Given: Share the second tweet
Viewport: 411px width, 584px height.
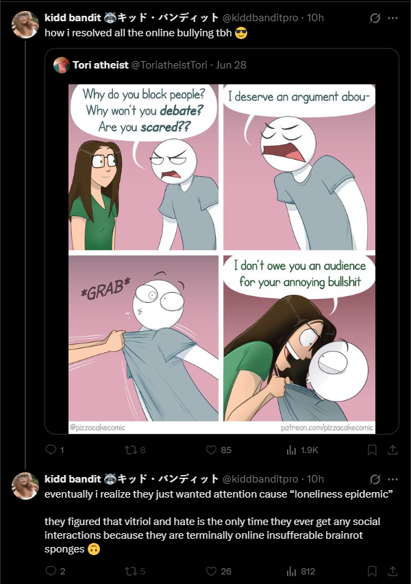Looking at the screenshot, I should point(393,571).
